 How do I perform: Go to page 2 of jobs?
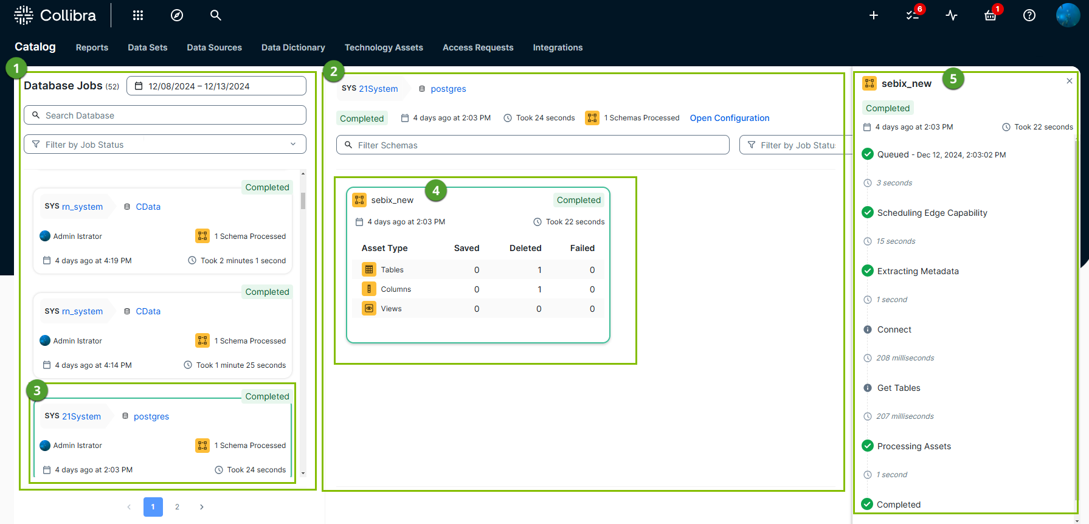(x=177, y=507)
